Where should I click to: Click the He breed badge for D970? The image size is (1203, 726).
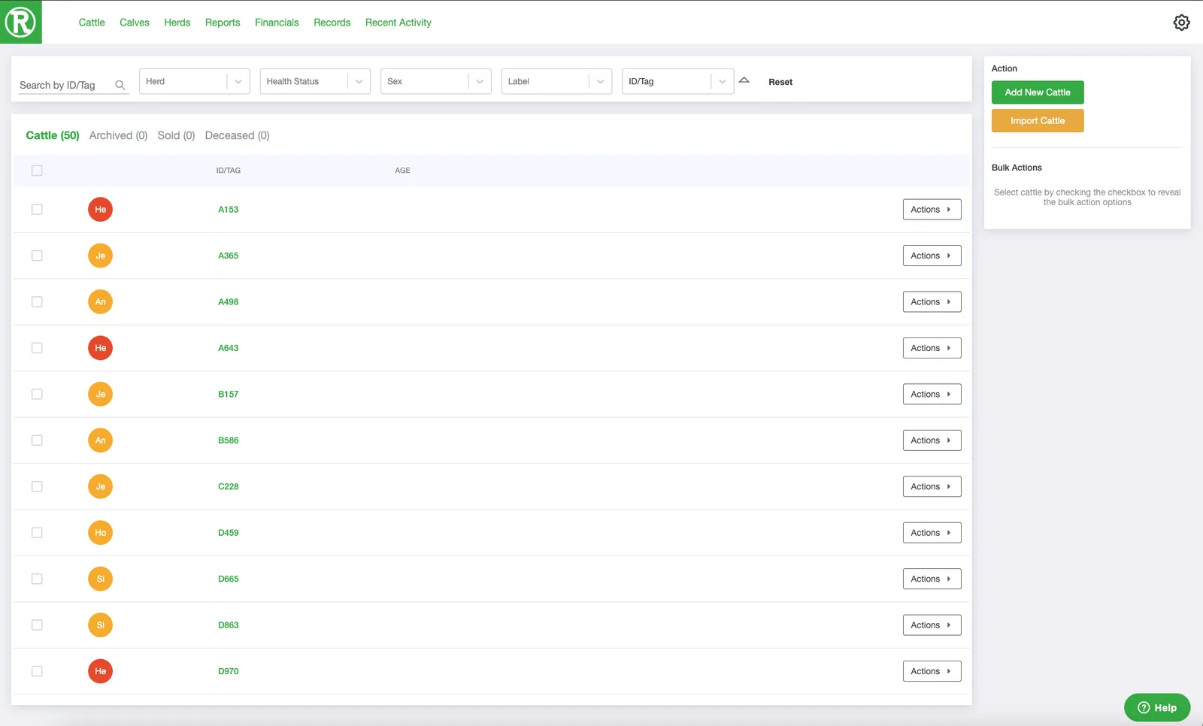tap(100, 671)
